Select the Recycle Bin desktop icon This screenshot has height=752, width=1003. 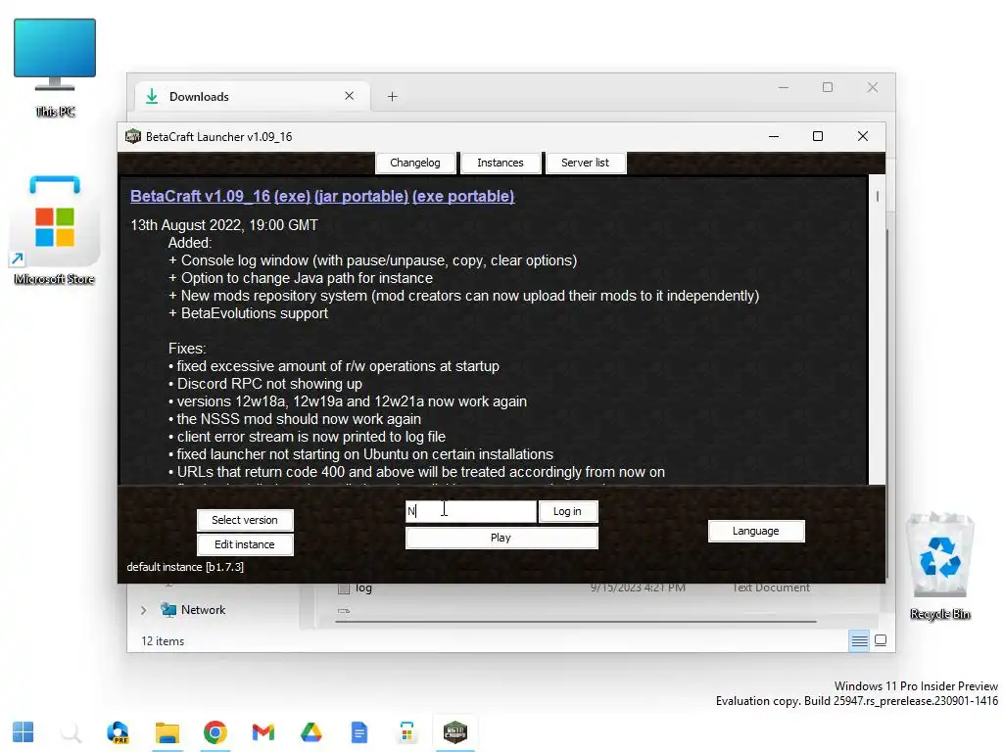(939, 567)
